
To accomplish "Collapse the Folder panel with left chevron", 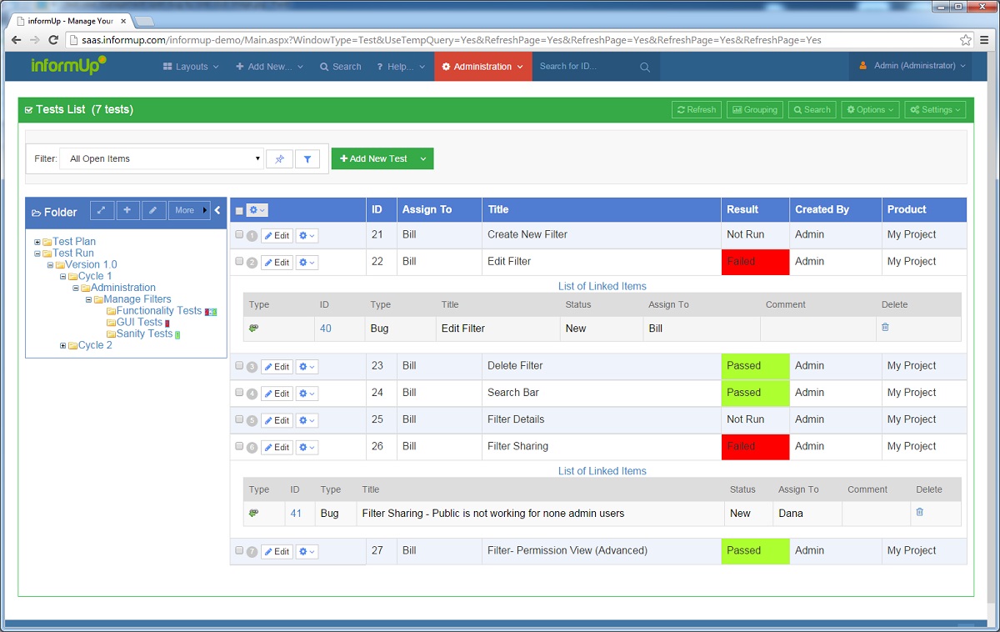I will pyautogui.click(x=218, y=211).
